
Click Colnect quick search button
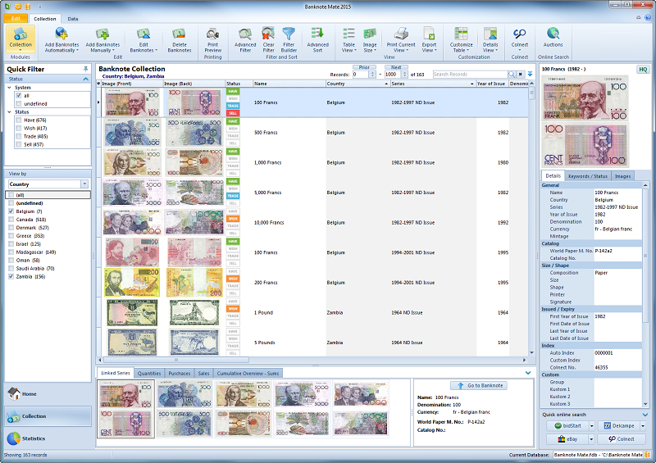click(x=622, y=439)
